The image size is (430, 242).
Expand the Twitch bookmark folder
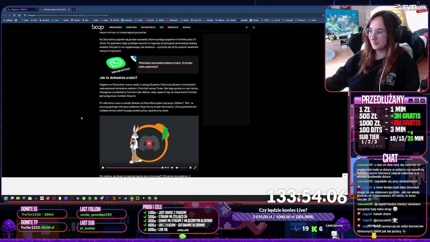click(x=312, y=20)
